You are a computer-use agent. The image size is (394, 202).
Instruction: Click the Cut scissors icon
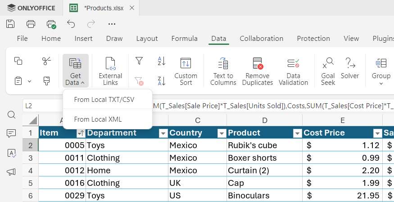[46, 61]
